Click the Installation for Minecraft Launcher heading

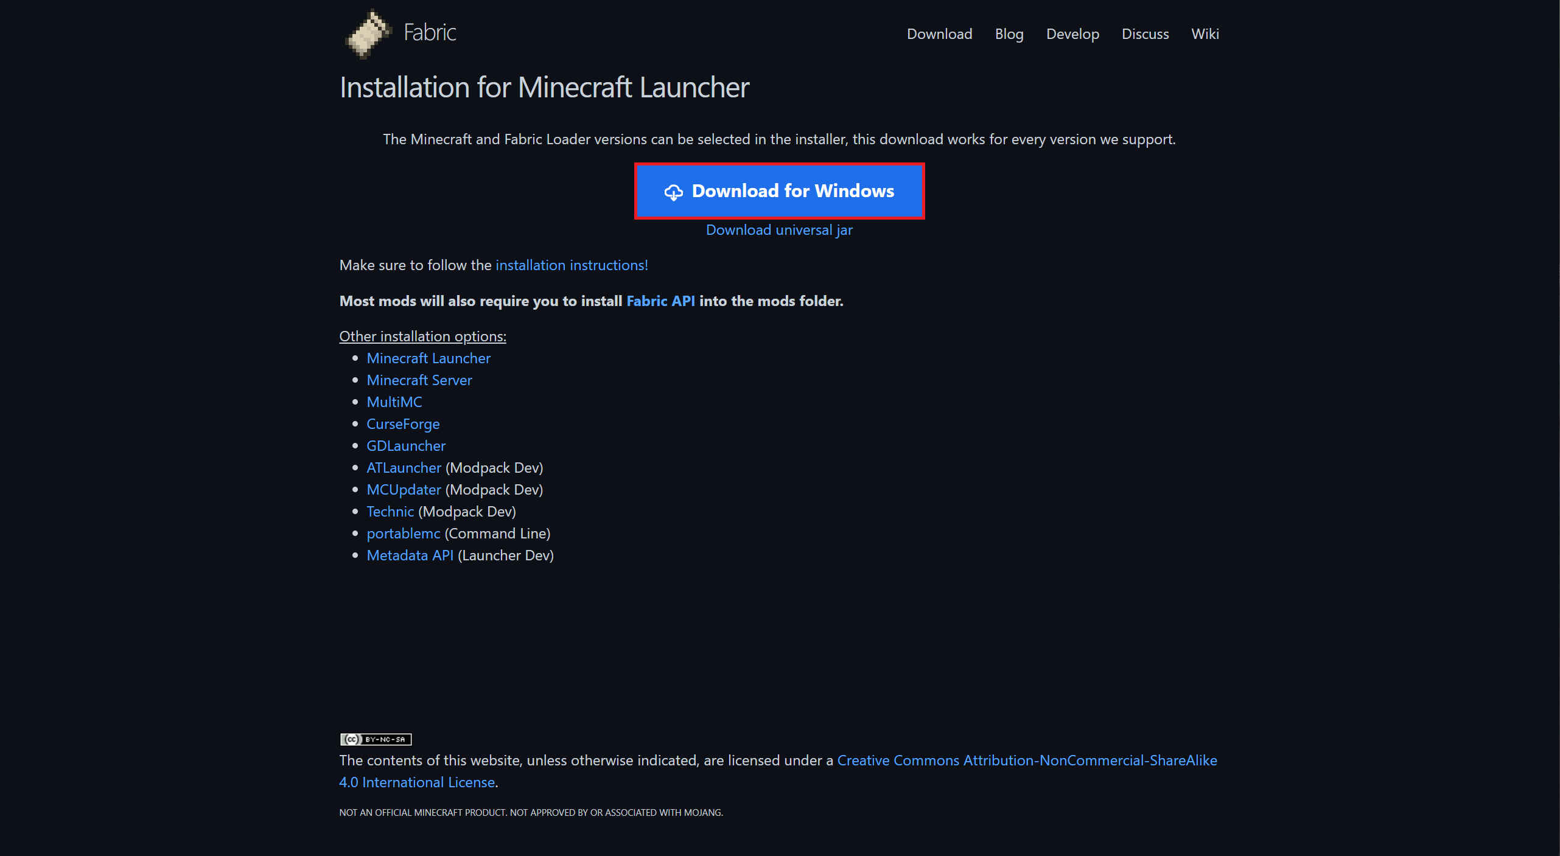(544, 88)
